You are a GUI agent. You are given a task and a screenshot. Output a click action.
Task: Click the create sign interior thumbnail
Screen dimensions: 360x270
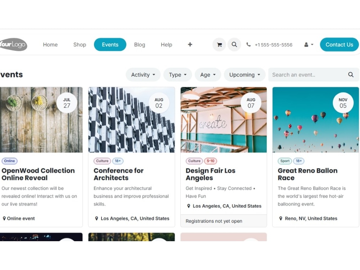(x=224, y=120)
